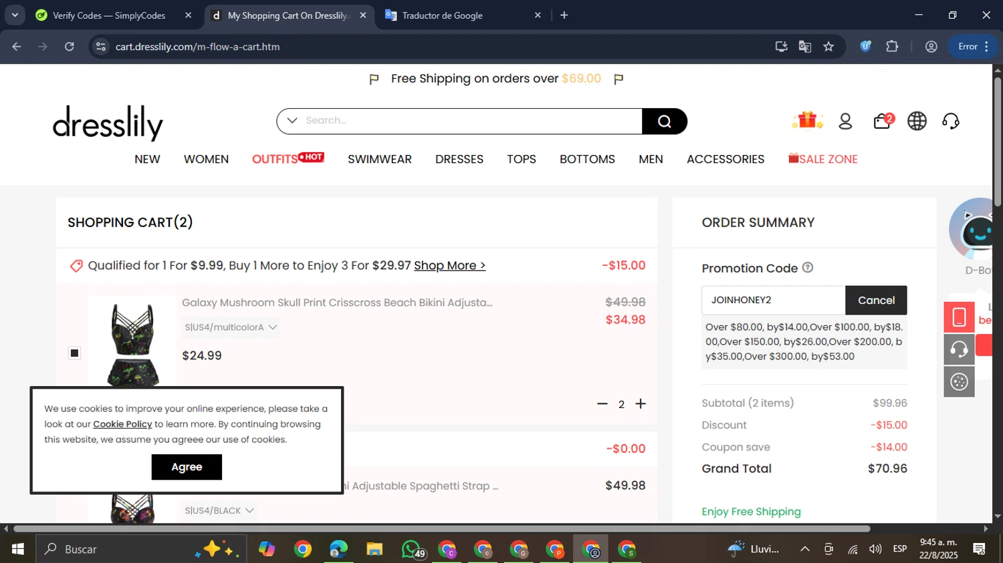Open a new browser tab
This screenshot has height=563, width=1003.
(x=564, y=15)
